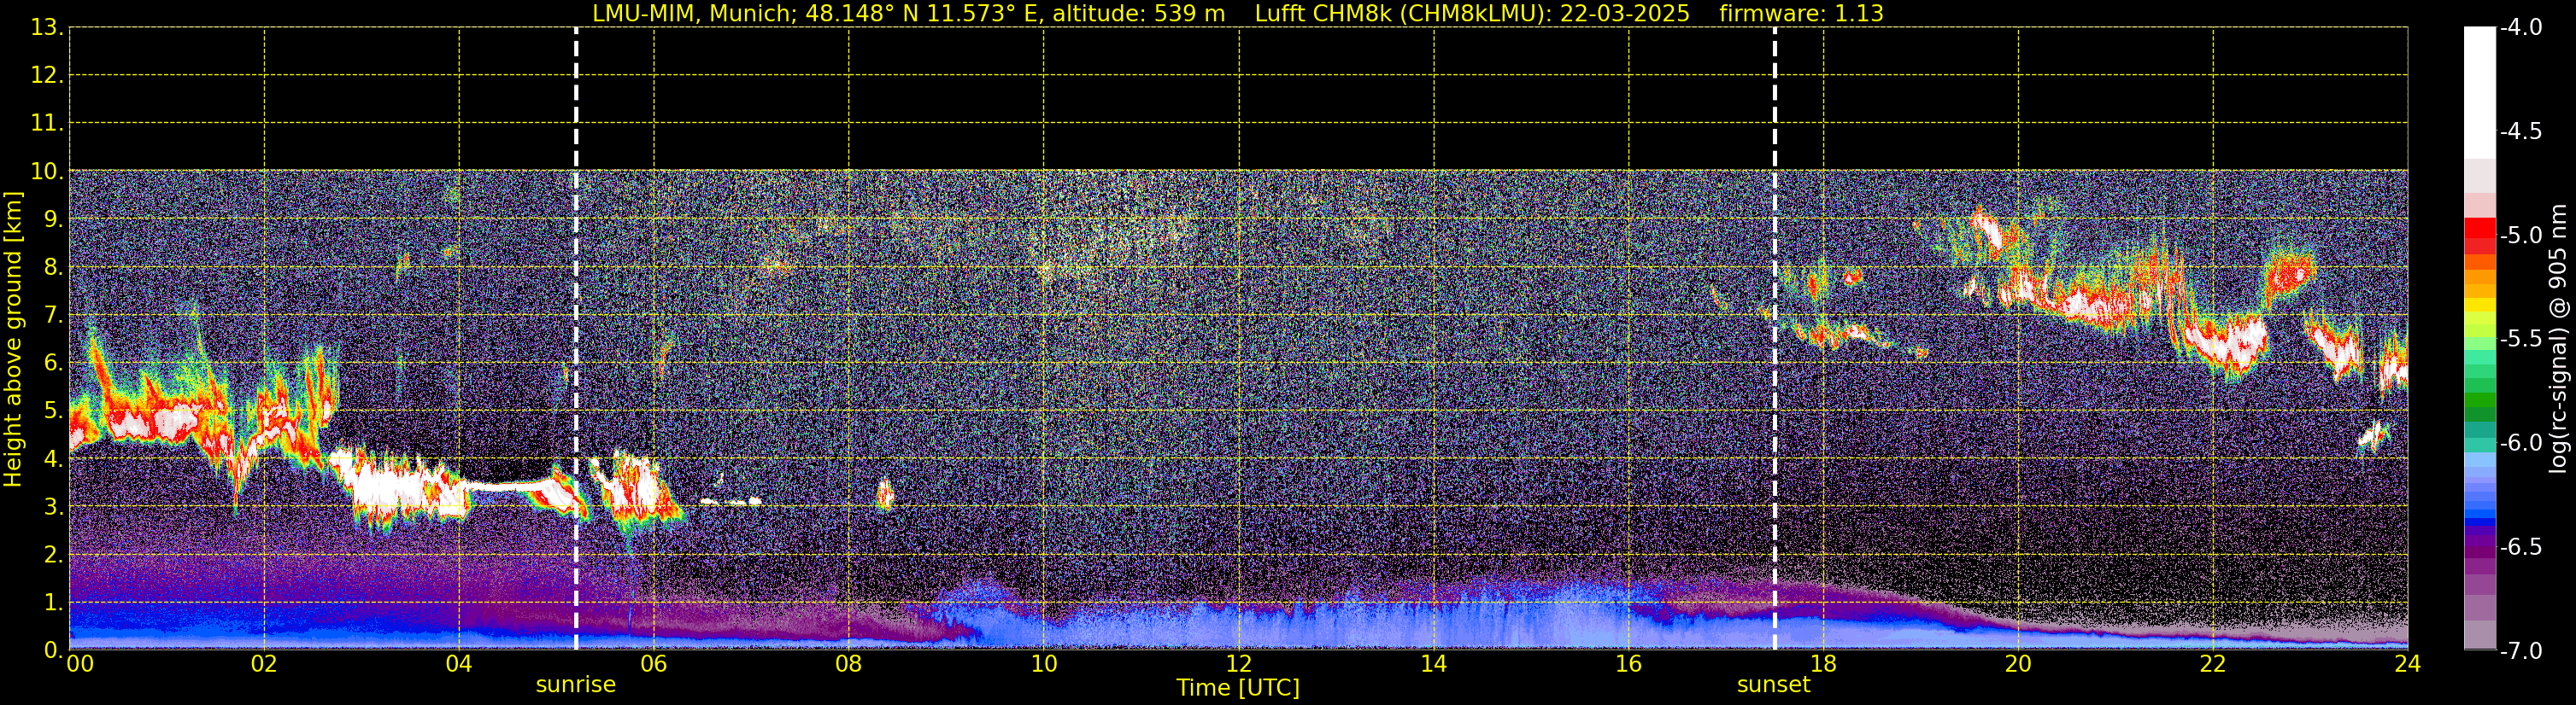Click the blue section of the colorbar
The width and height of the screenshot is (2576, 705).
coord(2480,489)
